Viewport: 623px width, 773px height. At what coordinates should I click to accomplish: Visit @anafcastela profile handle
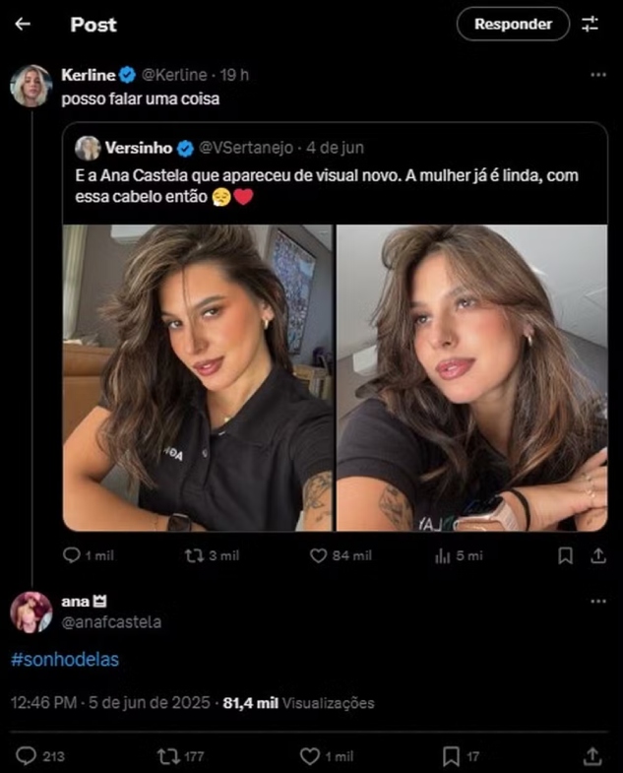point(111,622)
